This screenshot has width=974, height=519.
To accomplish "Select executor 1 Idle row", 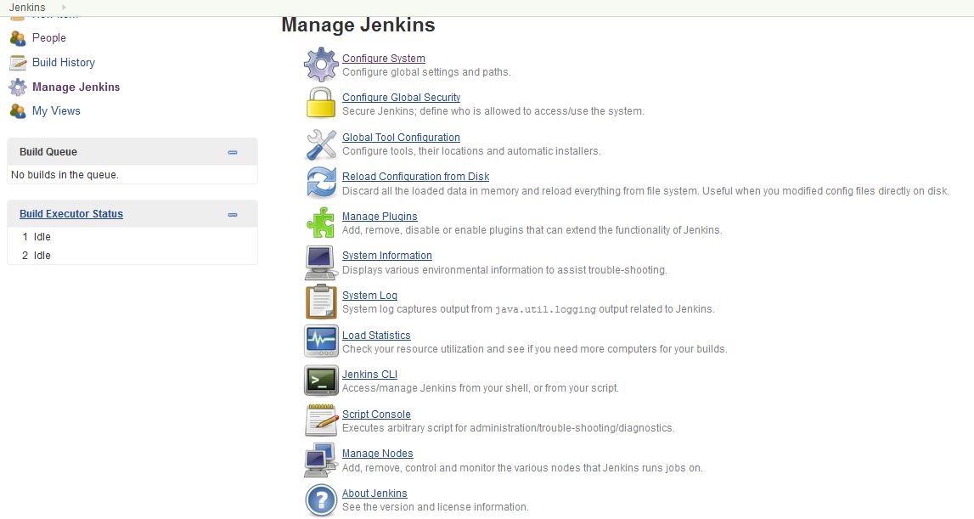I will [132, 237].
